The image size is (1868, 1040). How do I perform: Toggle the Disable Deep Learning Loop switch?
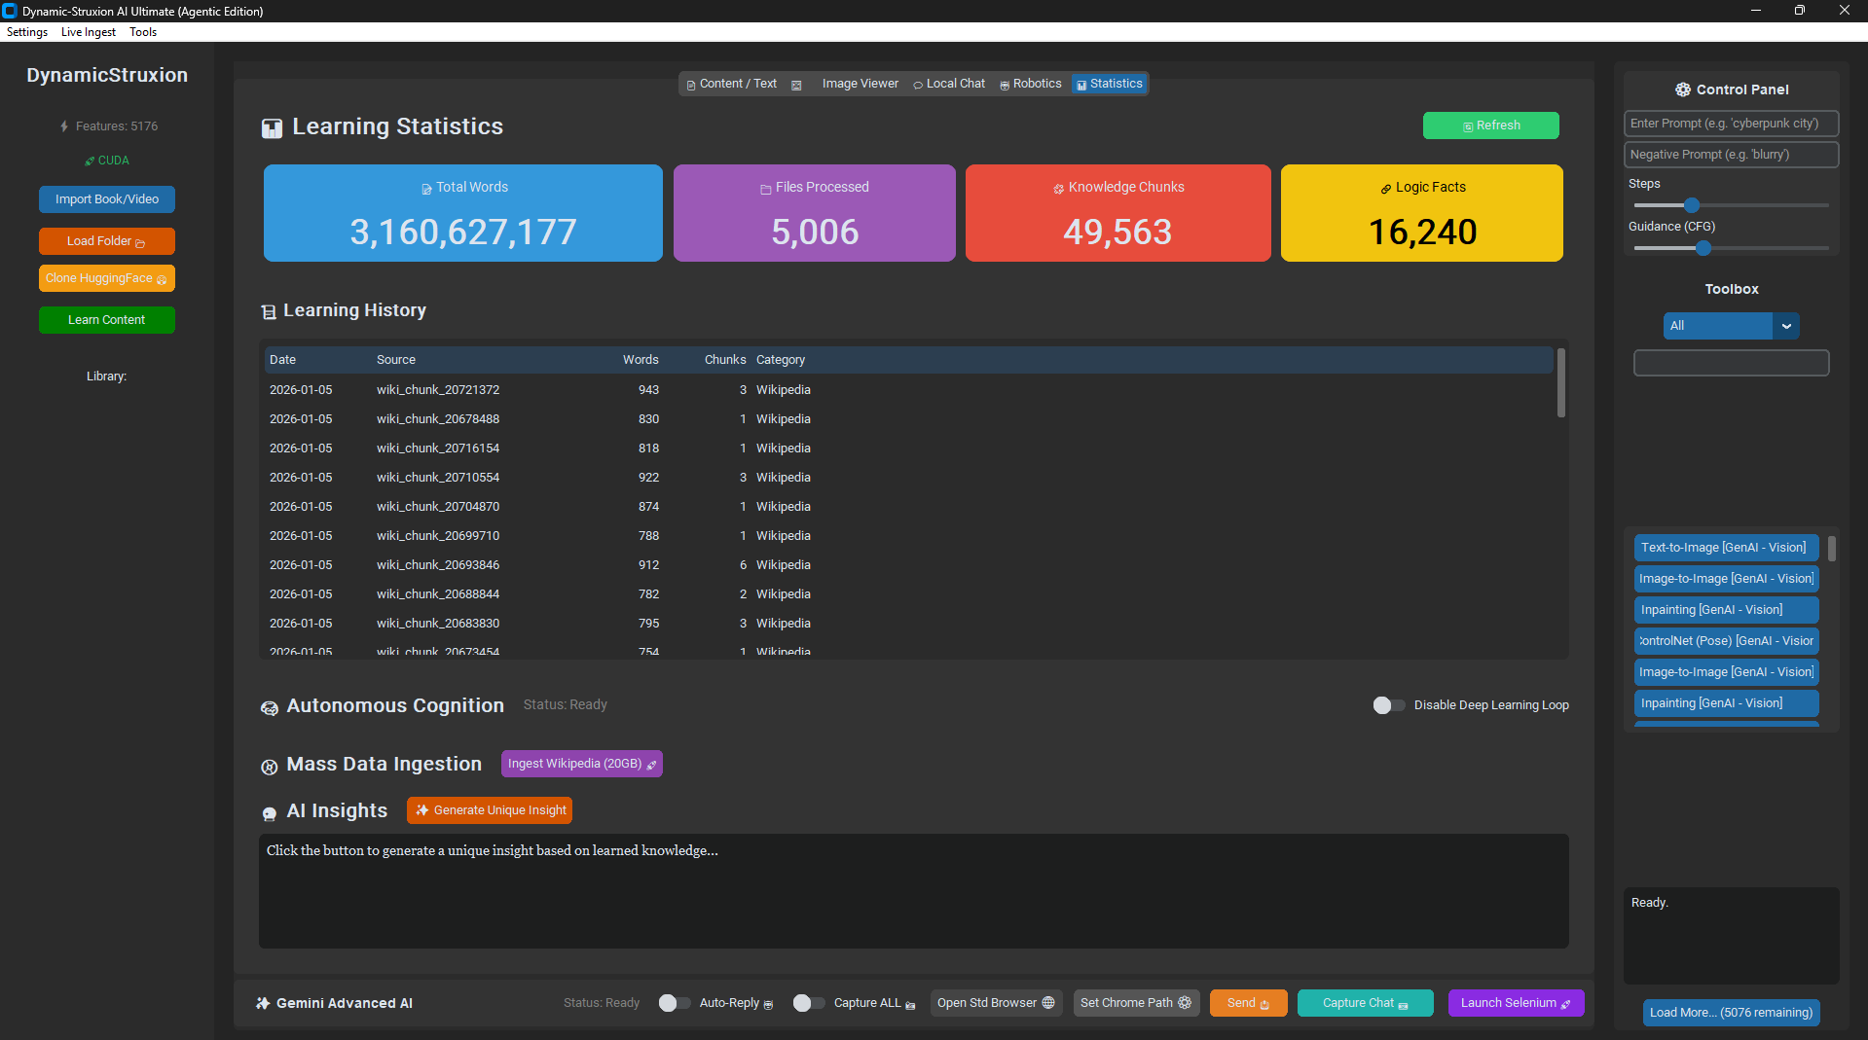(1388, 705)
